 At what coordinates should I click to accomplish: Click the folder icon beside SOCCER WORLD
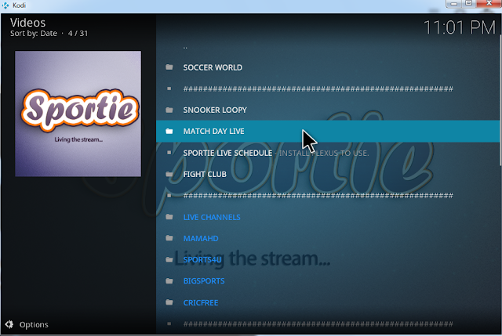click(169, 67)
